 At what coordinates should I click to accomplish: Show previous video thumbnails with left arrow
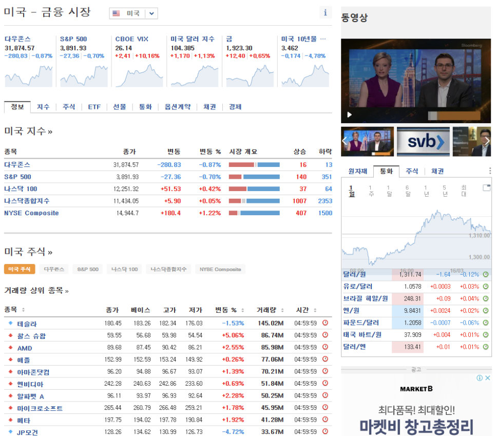click(345, 141)
